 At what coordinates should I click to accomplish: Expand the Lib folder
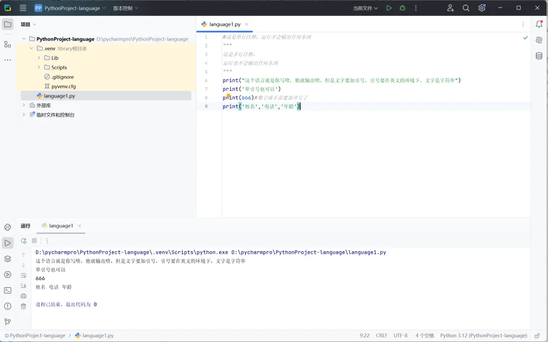39,58
